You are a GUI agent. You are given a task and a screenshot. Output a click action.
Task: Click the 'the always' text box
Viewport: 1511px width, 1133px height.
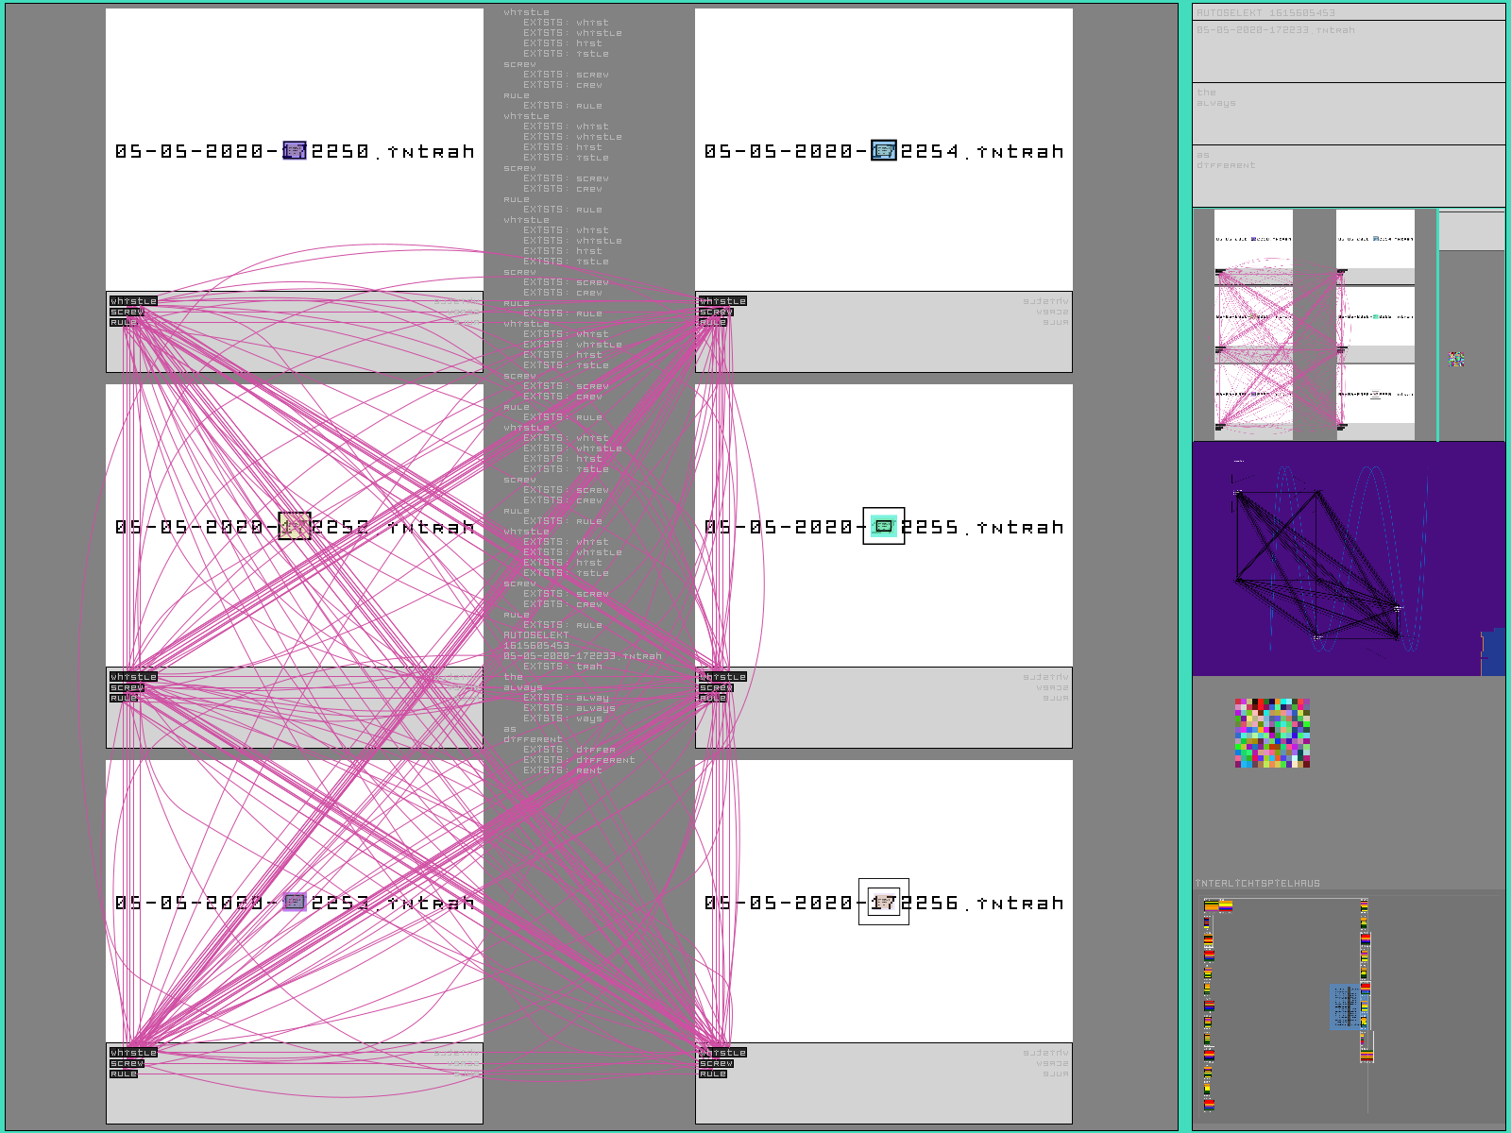[x=1349, y=113]
